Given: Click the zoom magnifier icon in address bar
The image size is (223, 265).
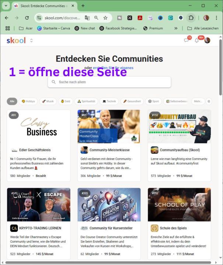Looking at the screenshot, I should 96,18.
